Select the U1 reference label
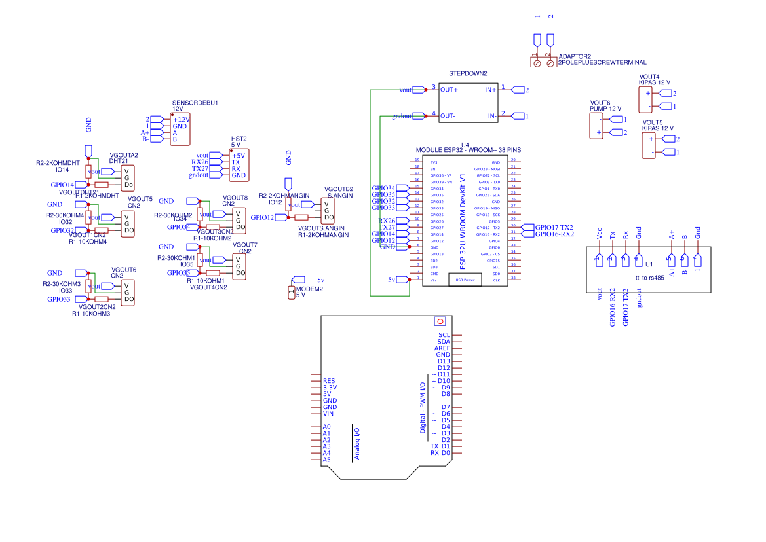 pyautogui.click(x=649, y=264)
